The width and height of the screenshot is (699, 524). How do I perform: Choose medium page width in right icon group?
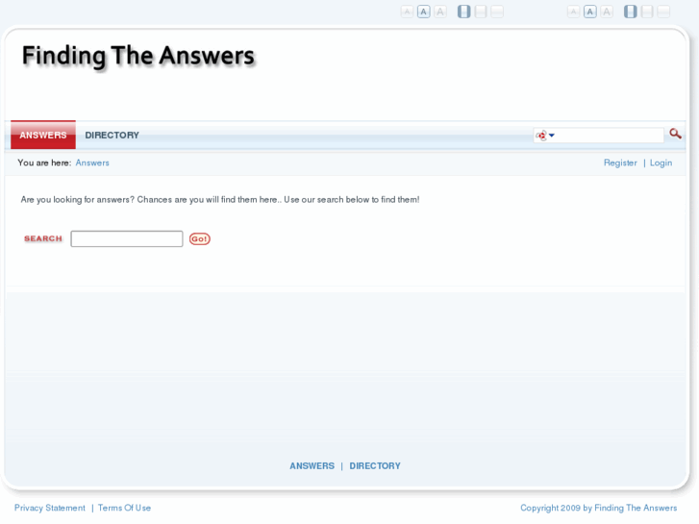click(647, 12)
